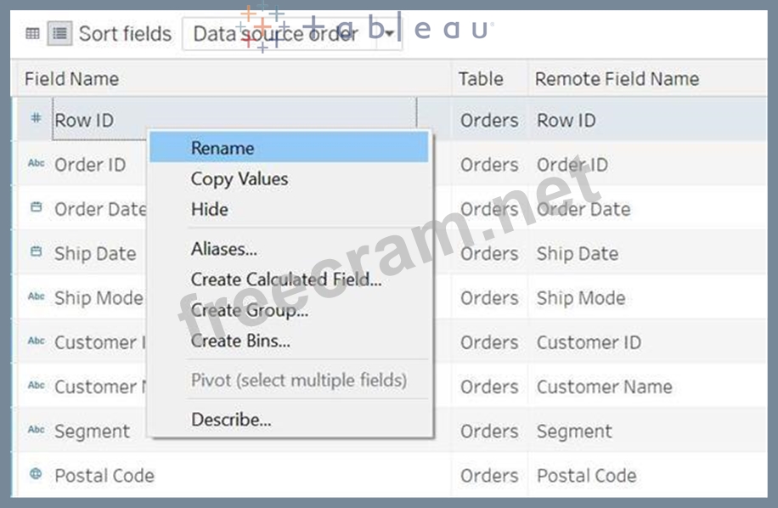Click the globe type icon for Postal Code
This screenshot has height=508, width=778.
36,475
